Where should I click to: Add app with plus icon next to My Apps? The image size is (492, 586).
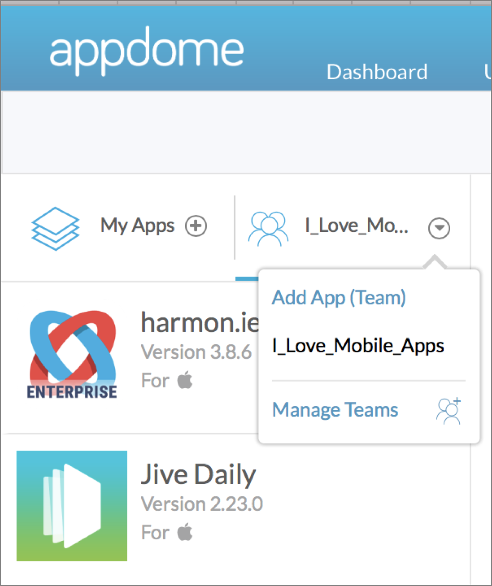tap(196, 226)
